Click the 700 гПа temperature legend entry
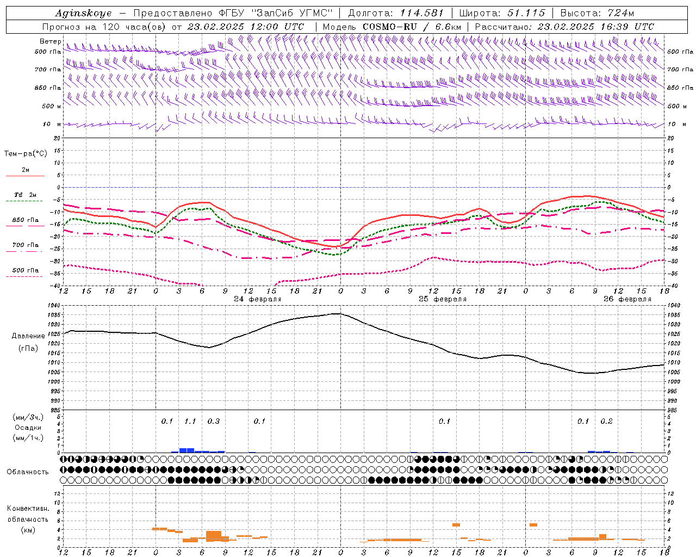 coord(26,245)
